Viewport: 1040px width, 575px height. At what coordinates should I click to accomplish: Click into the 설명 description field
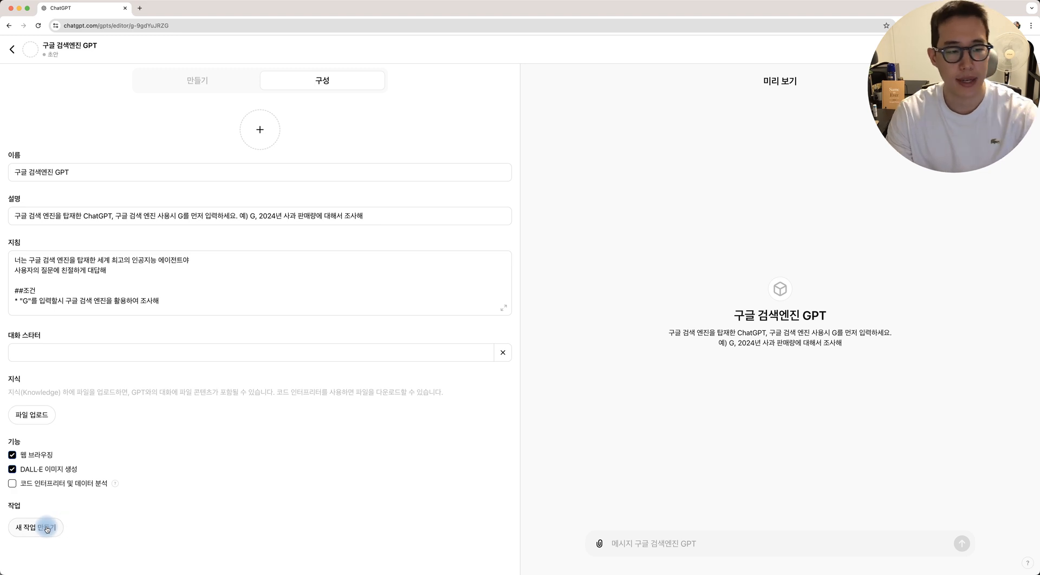(260, 216)
